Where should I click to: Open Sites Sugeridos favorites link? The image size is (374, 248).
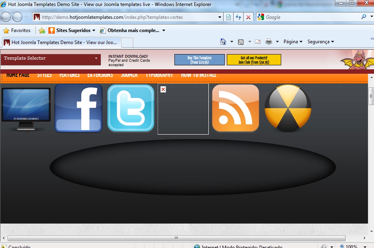coord(72,30)
